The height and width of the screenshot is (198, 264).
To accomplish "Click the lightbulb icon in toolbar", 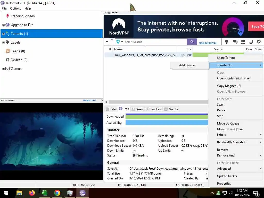I will point(226,42).
